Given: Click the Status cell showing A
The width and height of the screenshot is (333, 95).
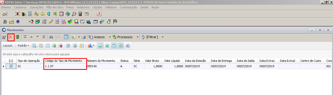Looking at the screenshot, I should 126,66.
